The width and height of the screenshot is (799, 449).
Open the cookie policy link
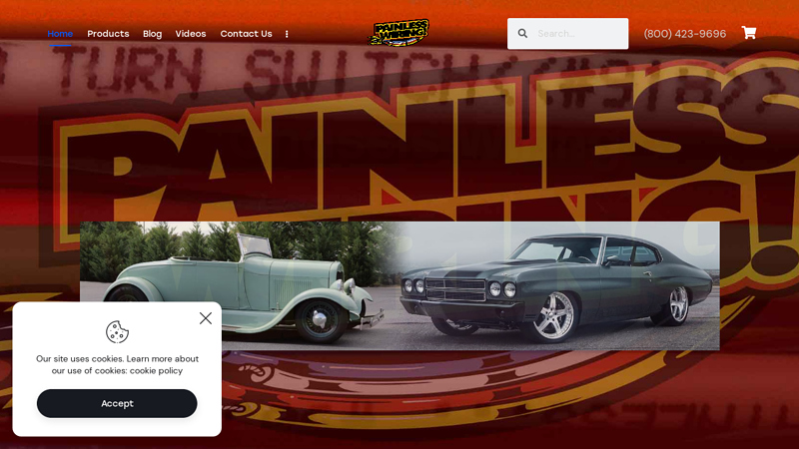(x=156, y=370)
